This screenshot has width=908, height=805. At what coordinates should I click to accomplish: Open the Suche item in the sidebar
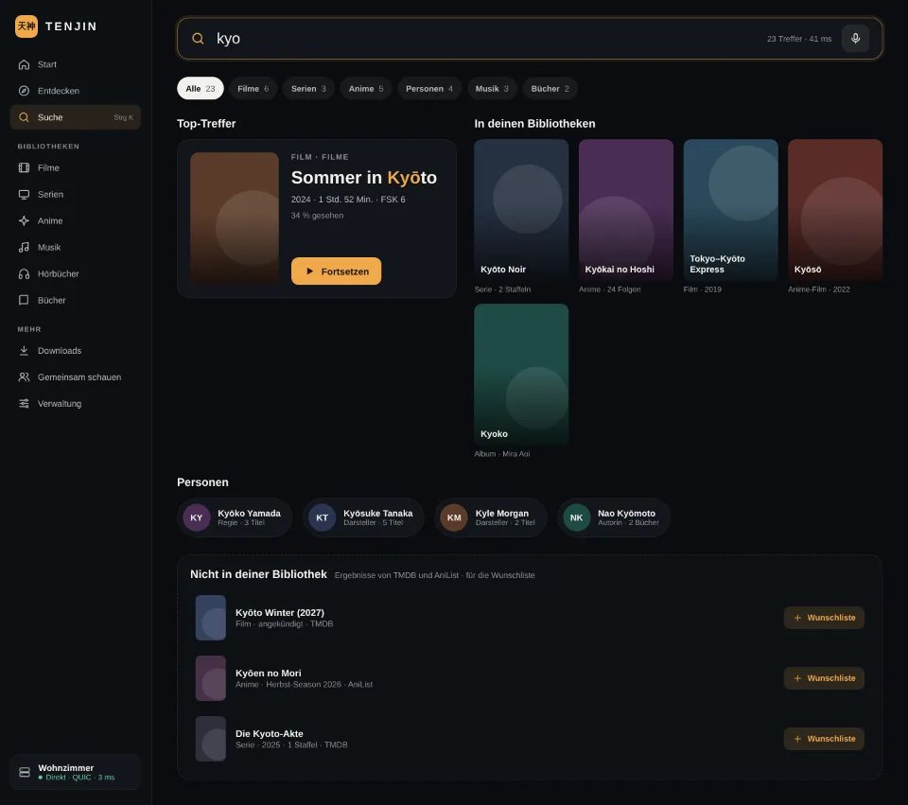click(x=76, y=117)
